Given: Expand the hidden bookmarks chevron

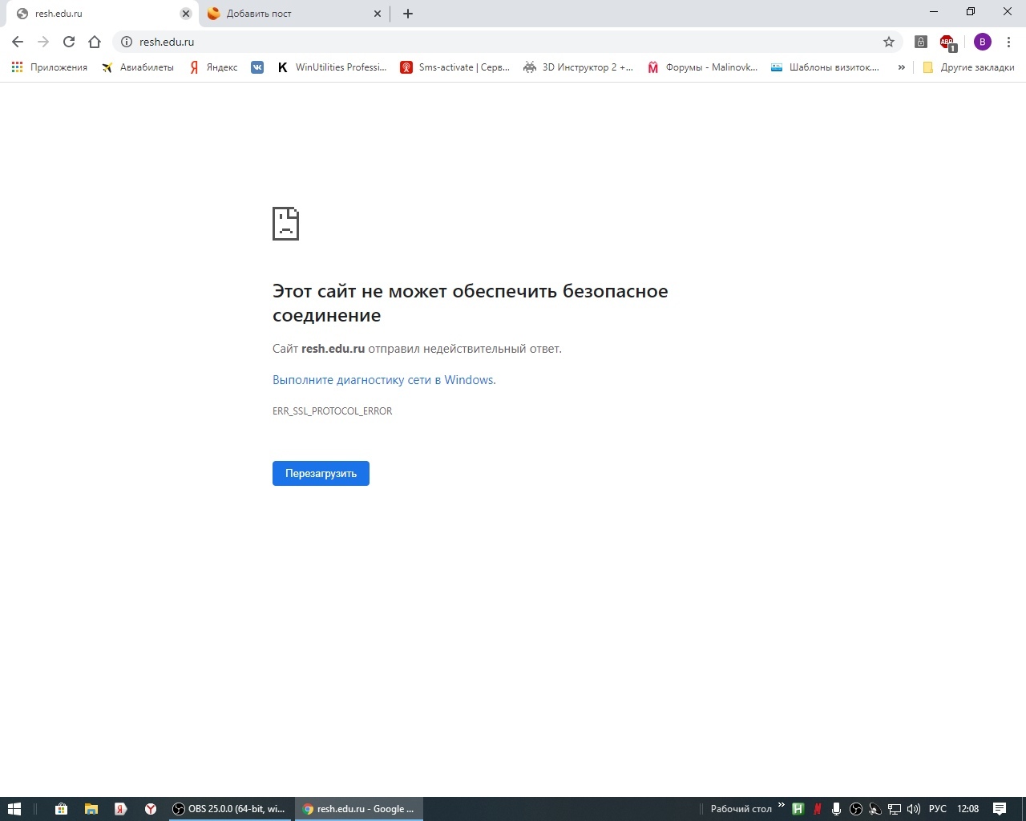Looking at the screenshot, I should [901, 67].
